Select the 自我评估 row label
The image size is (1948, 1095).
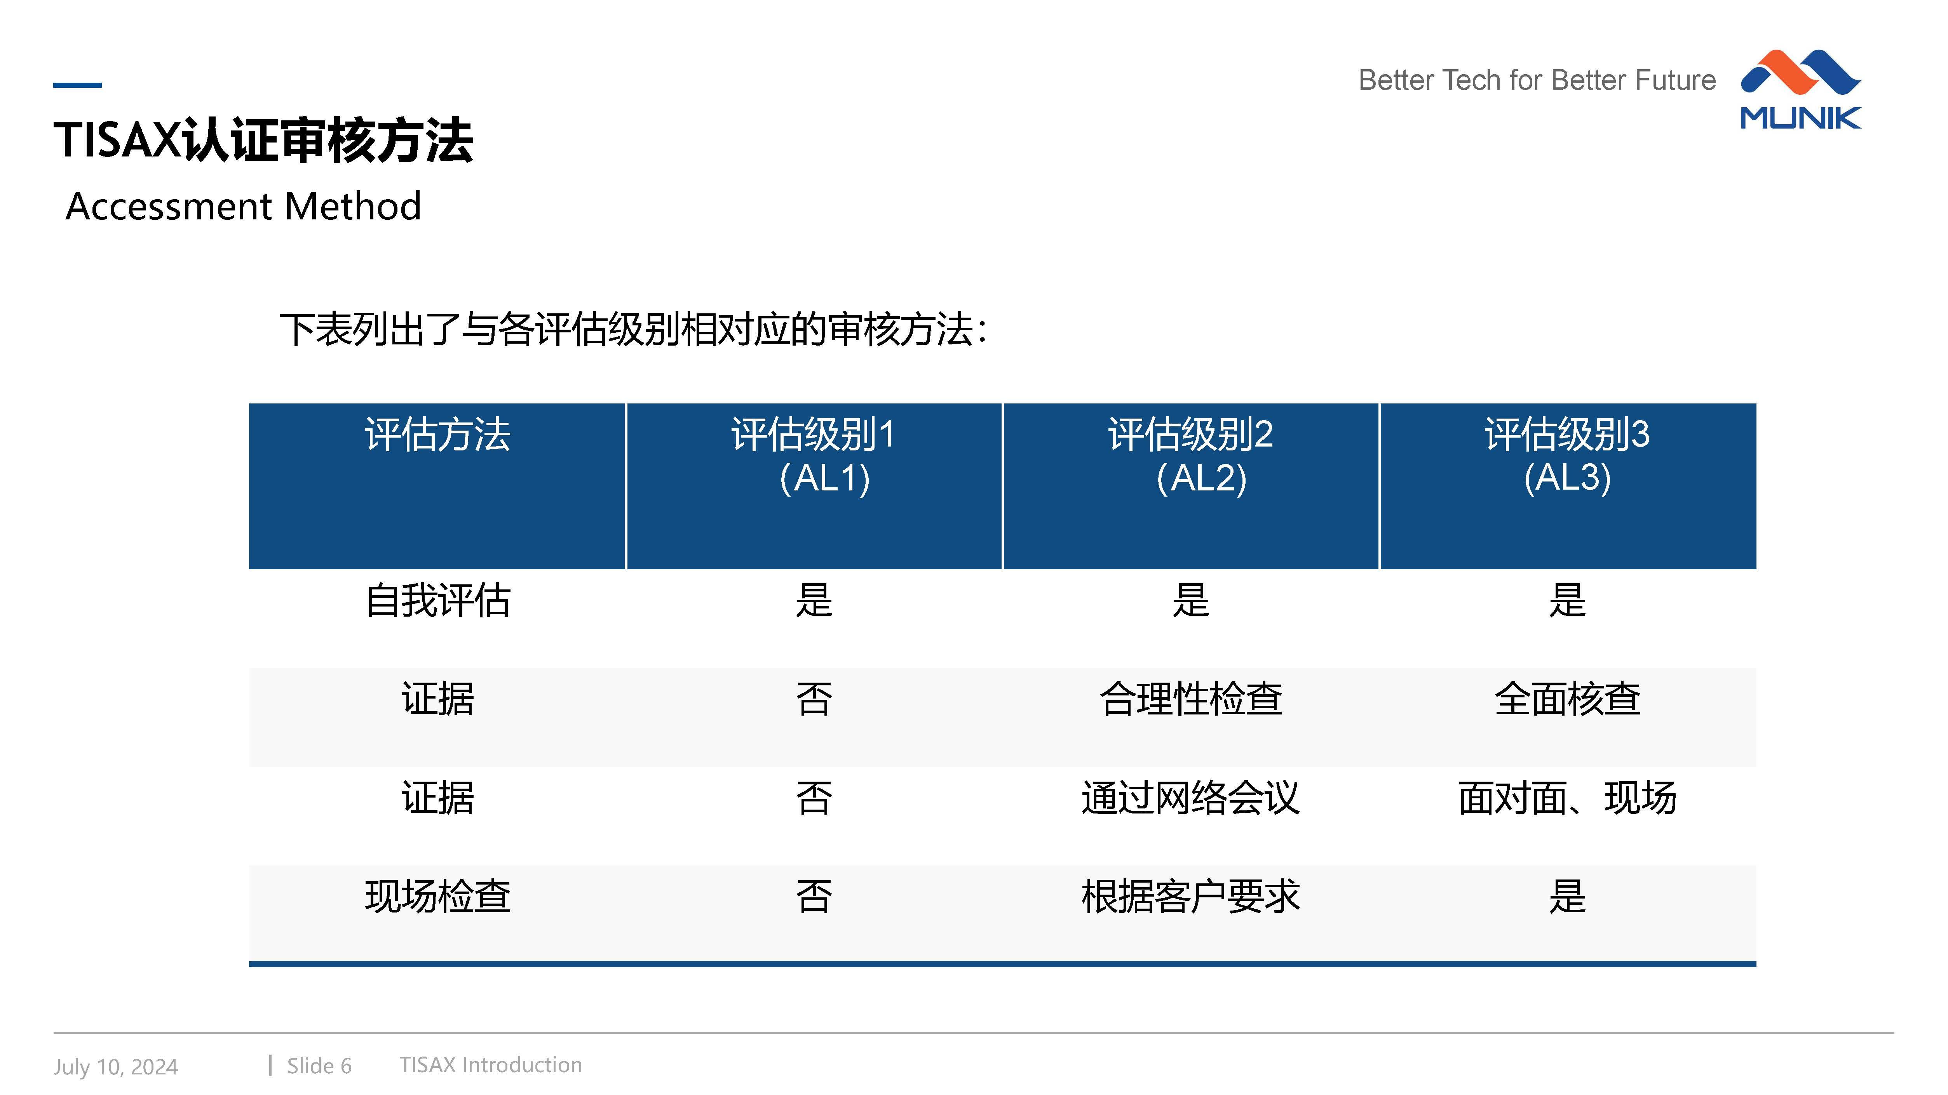click(x=437, y=601)
